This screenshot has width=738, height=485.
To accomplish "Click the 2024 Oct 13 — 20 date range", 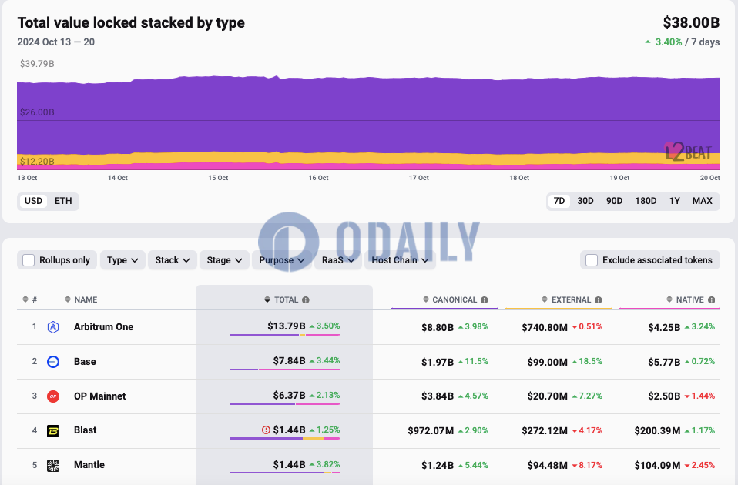I will [56, 42].
